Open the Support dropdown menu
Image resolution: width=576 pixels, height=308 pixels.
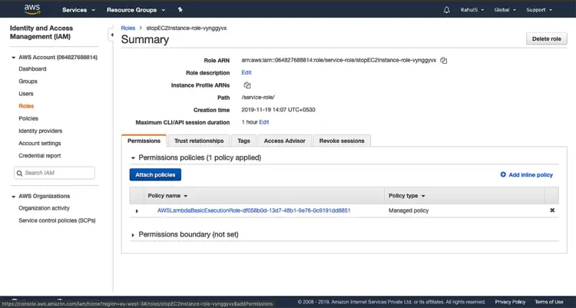pyautogui.click(x=539, y=10)
